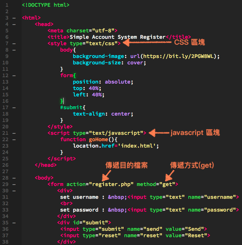Viewport: 242px width, 245px height.
Task: Click the top 40% value
Action: pyautogui.click(x=94, y=88)
